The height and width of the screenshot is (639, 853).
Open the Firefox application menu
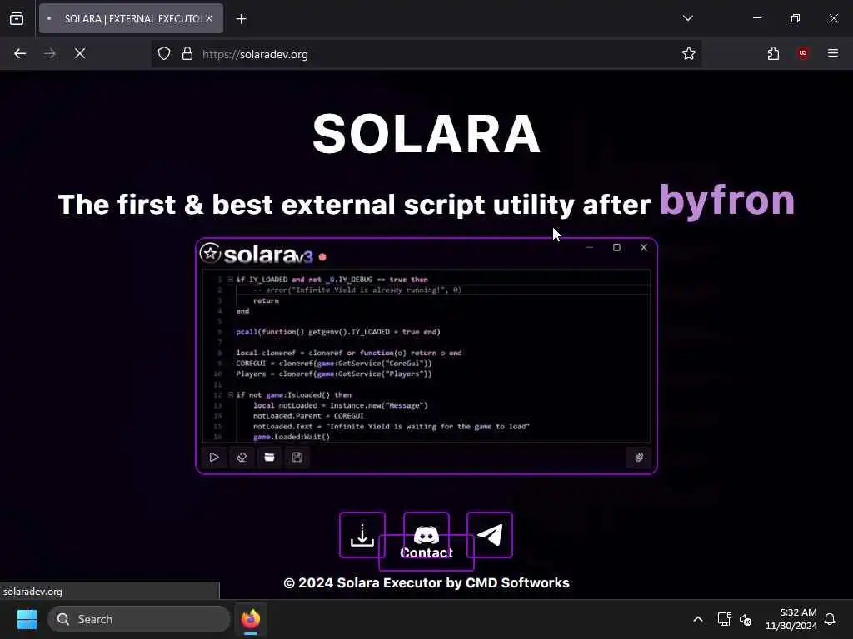(833, 53)
